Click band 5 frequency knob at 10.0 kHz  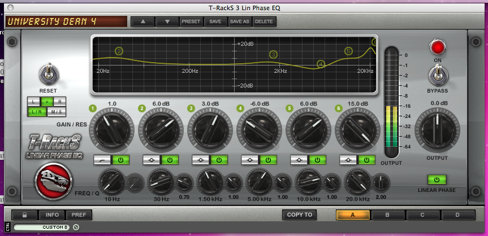308,181
